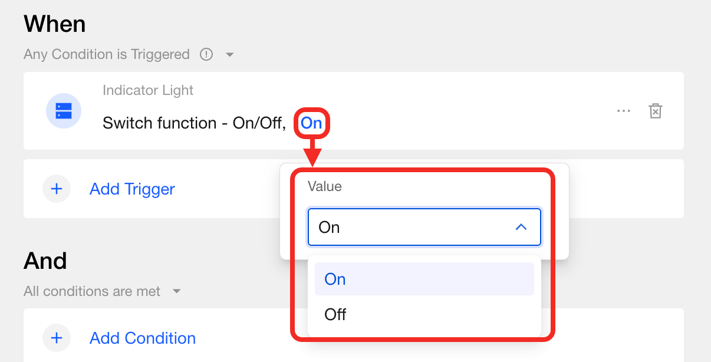Click the Value select box showing On
The width and height of the screenshot is (711, 362).
point(413,227)
